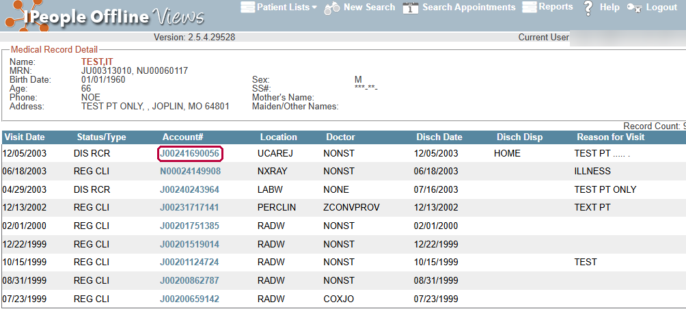Click location PERCLIN

(277, 207)
